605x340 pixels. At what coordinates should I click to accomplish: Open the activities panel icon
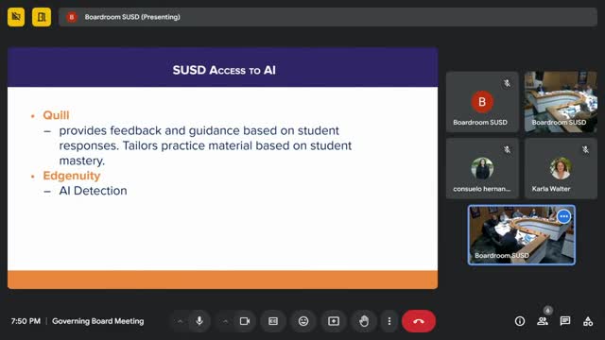[x=588, y=321]
